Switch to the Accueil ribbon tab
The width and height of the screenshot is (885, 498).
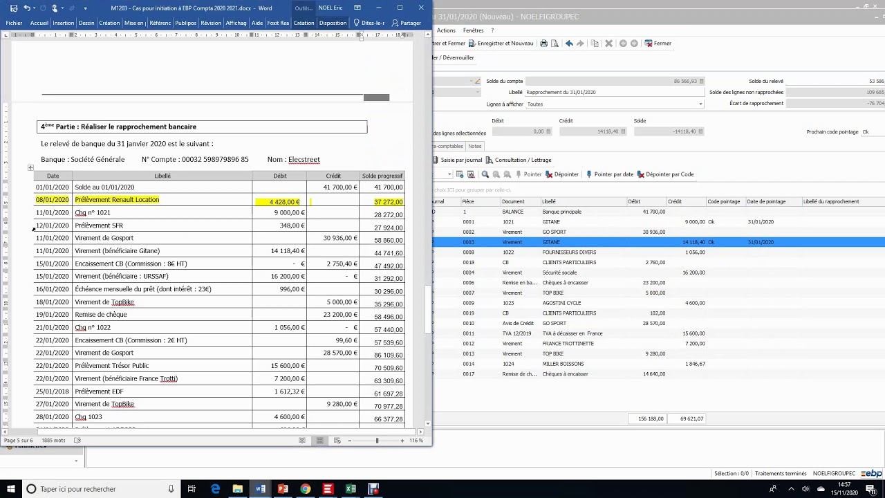click(39, 23)
